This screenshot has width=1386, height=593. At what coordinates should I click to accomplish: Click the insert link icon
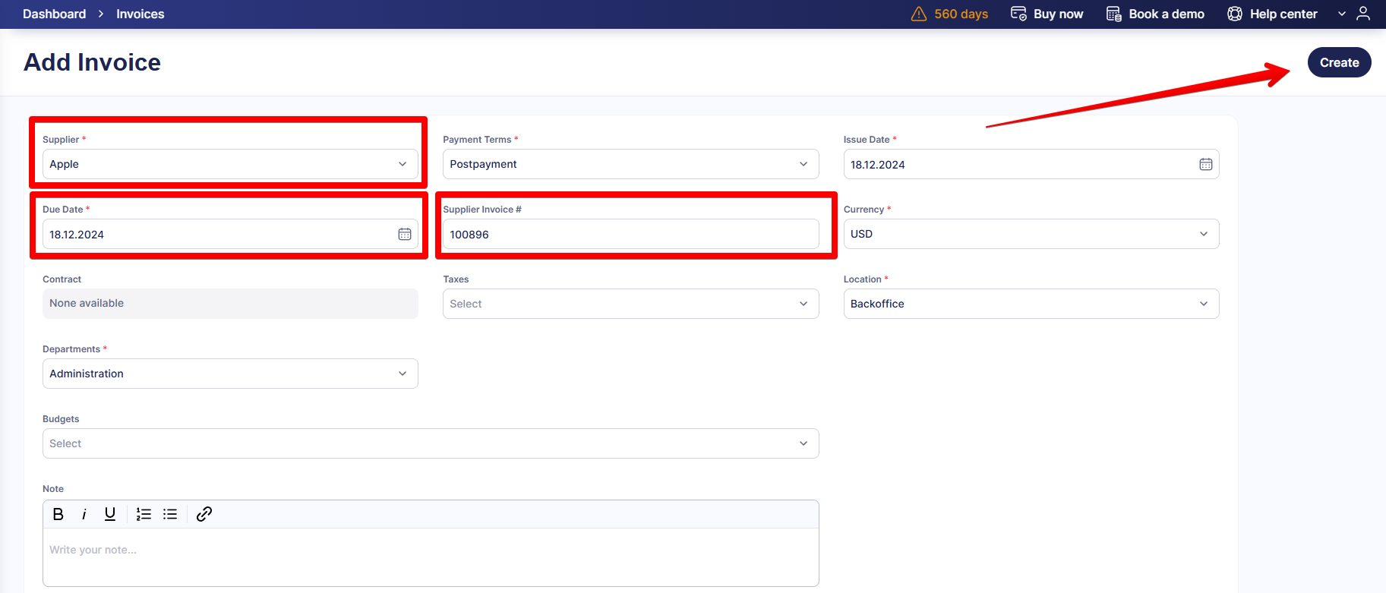204,514
